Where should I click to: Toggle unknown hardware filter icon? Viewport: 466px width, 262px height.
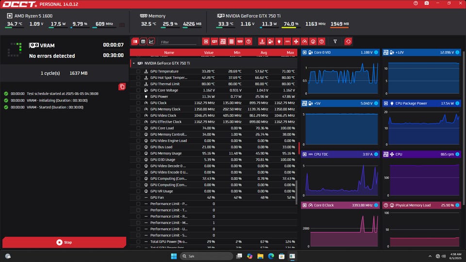(x=249, y=42)
